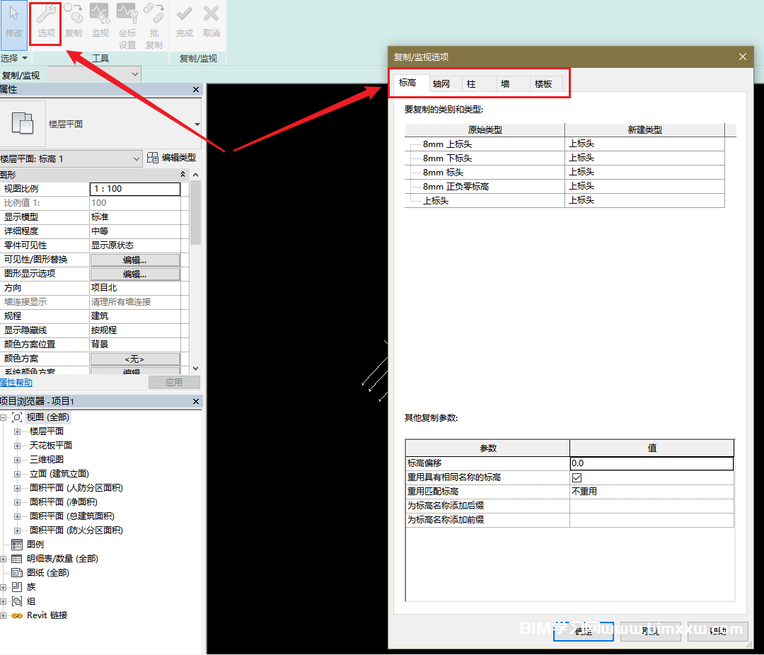Select the 监视 (Monitor) tool icon

point(100,21)
